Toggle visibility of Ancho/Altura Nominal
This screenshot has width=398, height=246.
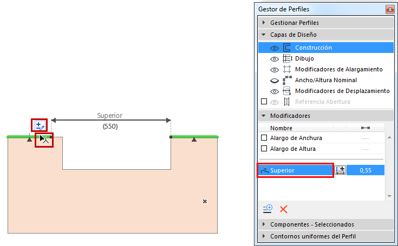(275, 81)
